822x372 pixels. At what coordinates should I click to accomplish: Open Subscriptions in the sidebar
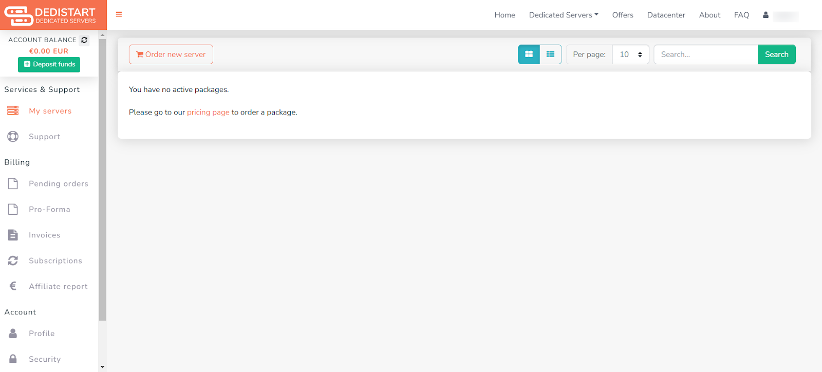tap(55, 261)
